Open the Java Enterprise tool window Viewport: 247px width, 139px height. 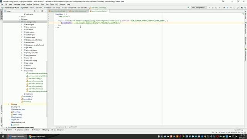tap(58, 130)
